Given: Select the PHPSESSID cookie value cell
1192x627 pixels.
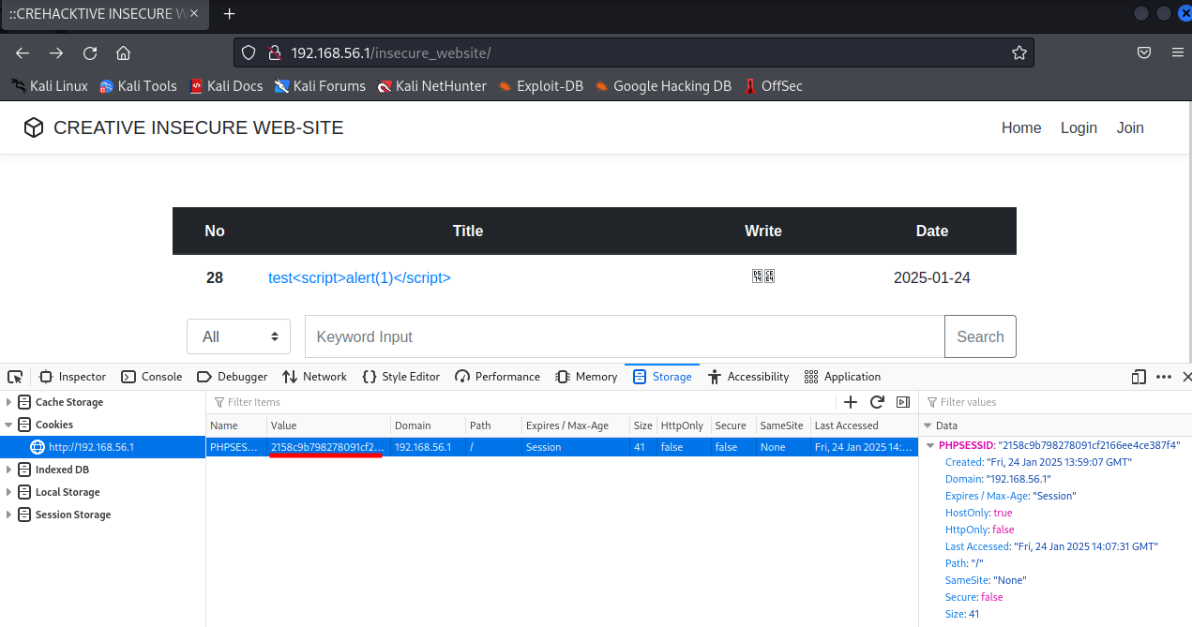Looking at the screenshot, I should tap(327, 447).
